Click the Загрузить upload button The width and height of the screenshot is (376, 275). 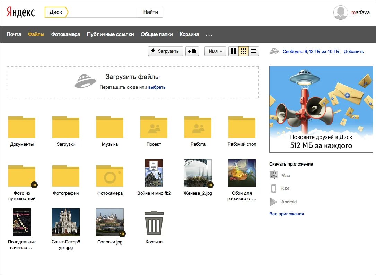tap(166, 51)
